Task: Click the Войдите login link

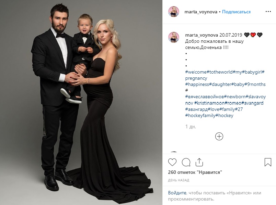Action: coord(177,193)
